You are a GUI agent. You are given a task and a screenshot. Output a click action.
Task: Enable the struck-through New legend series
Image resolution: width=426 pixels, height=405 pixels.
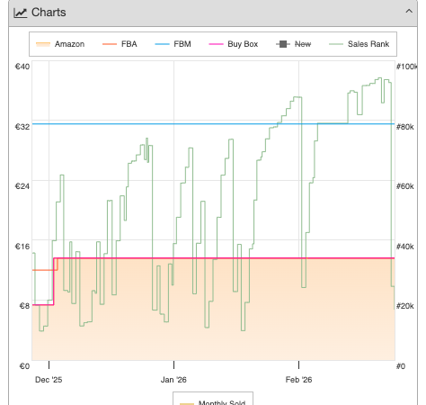(x=294, y=44)
